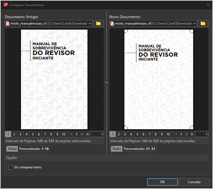
Task: Go to next page in old document
Action: tap(77, 134)
